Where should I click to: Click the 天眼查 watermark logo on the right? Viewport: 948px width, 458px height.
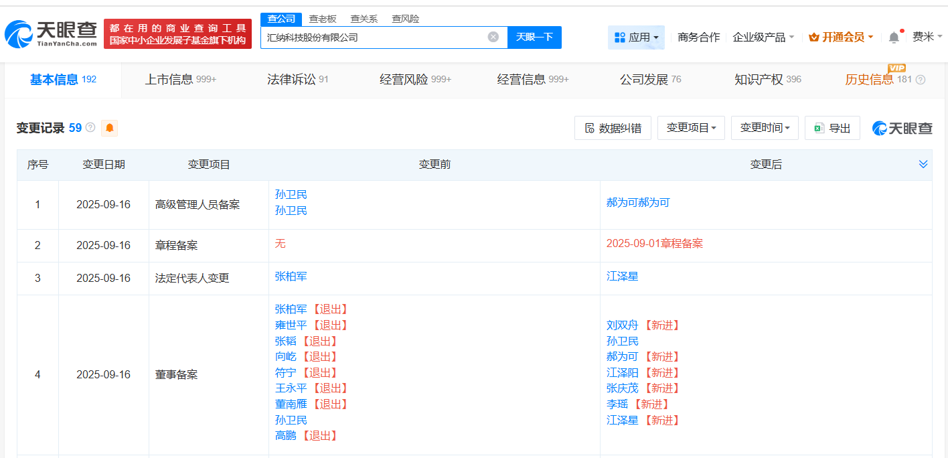click(x=902, y=127)
